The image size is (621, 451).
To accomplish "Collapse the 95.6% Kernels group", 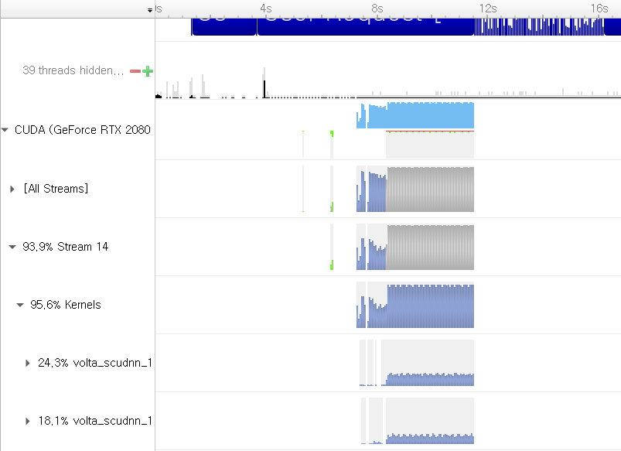I will [21, 304].
